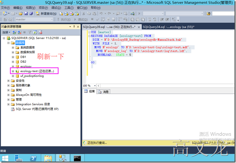Viewport: 236px width, 163px height.
Task: Close the Object Explorer panel
Action: [x=78, y=27]
